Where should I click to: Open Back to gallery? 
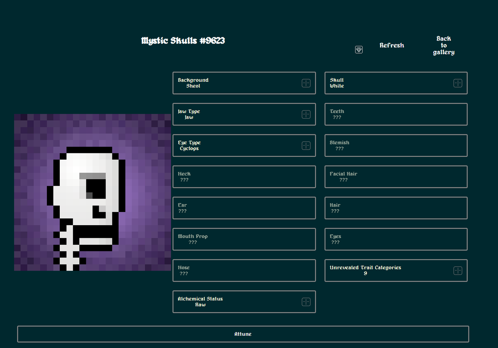click(x=443, y=45)
